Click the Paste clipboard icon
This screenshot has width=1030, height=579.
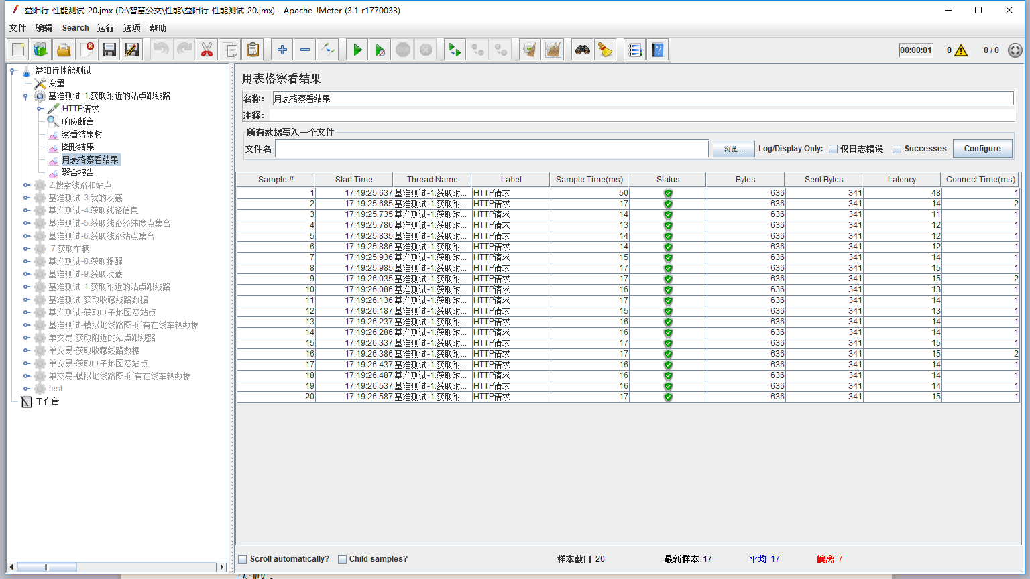(252, 50)
